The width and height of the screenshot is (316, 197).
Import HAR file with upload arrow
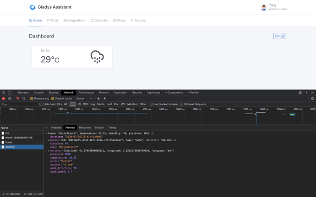98,99
